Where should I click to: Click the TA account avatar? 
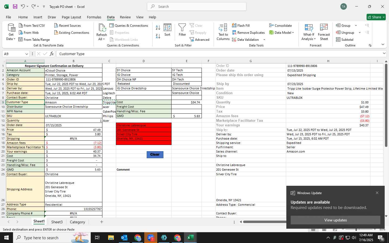344,6
